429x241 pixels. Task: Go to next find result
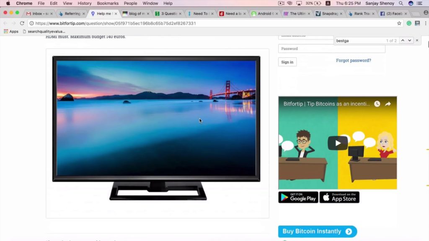(x=409, y=41)
